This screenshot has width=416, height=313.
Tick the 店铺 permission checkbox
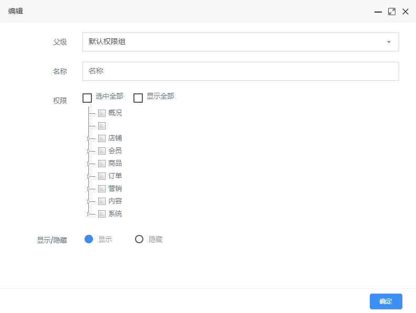[102, 138]
